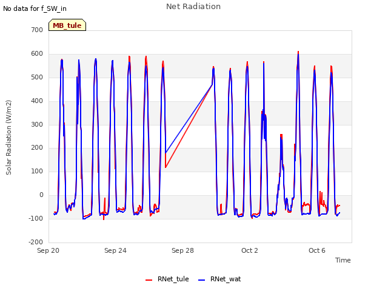Select the MB_tule label box
The width and height of the screenshot is (388, 291).
click(x=67, y=25)
